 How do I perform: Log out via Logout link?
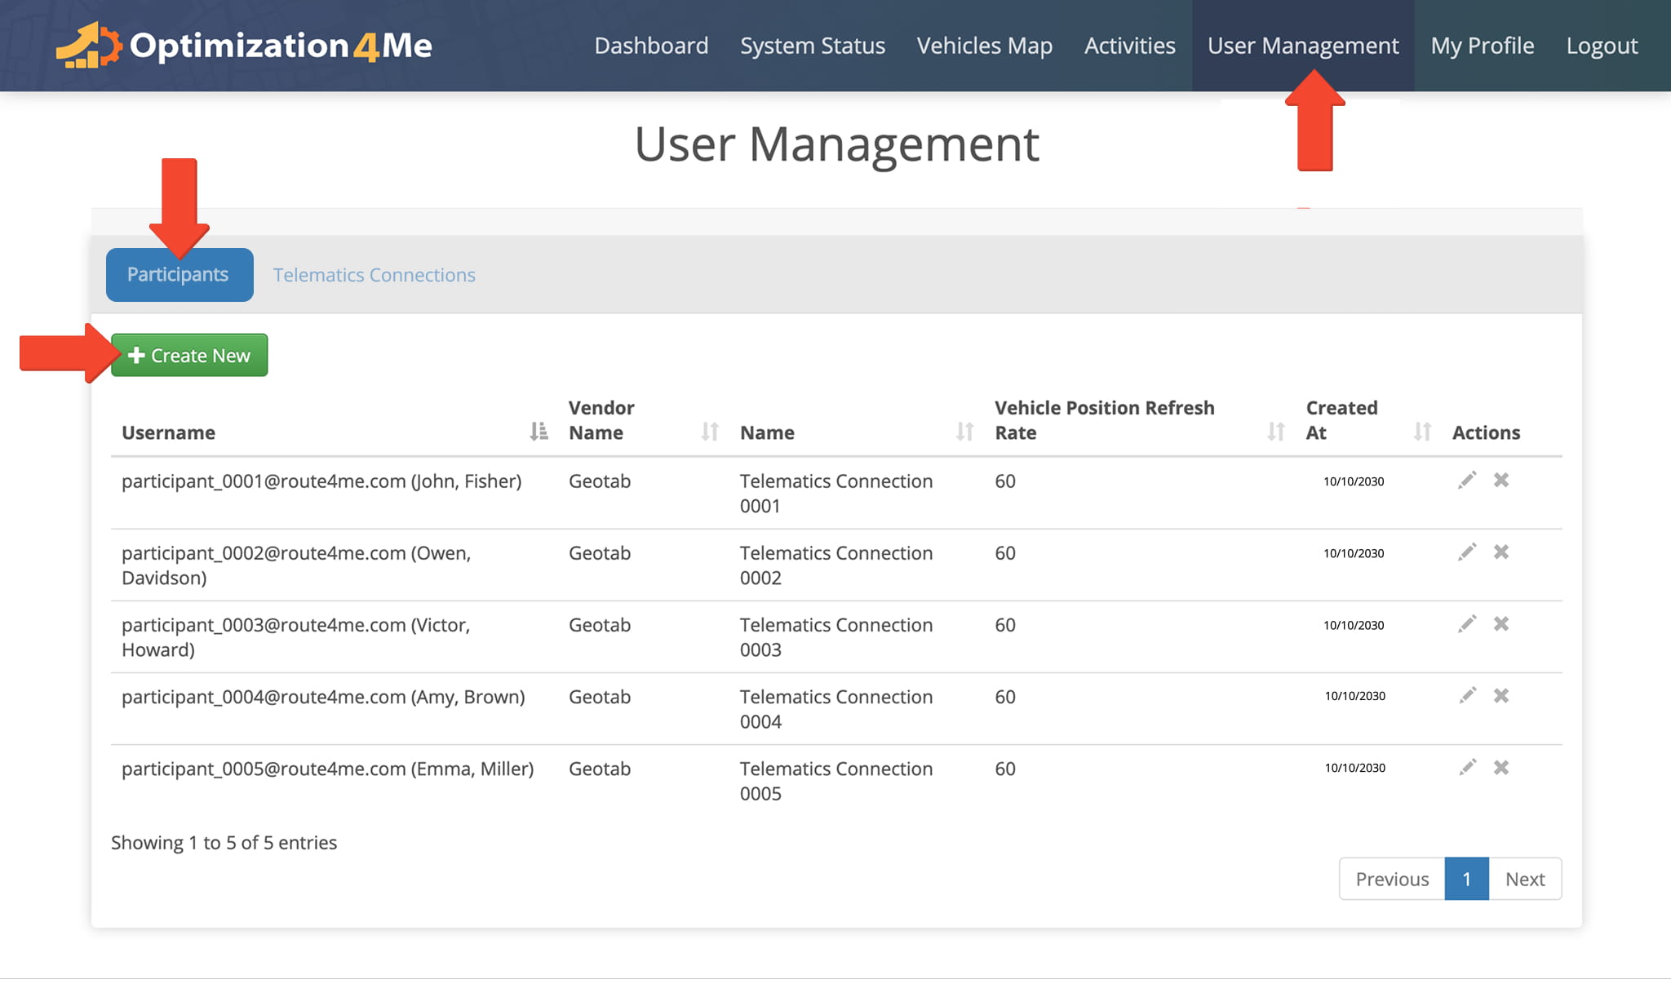pos(1602,46)
